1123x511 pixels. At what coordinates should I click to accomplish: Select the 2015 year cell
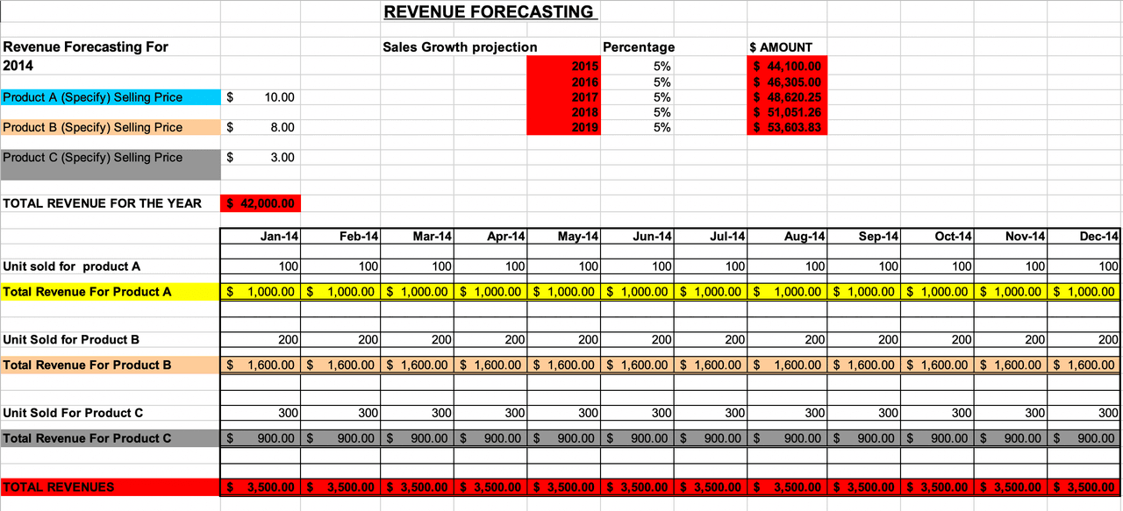562,67
